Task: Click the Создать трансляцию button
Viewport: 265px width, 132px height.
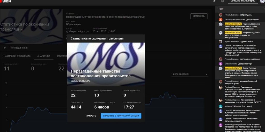Action: tap(243, 1)
